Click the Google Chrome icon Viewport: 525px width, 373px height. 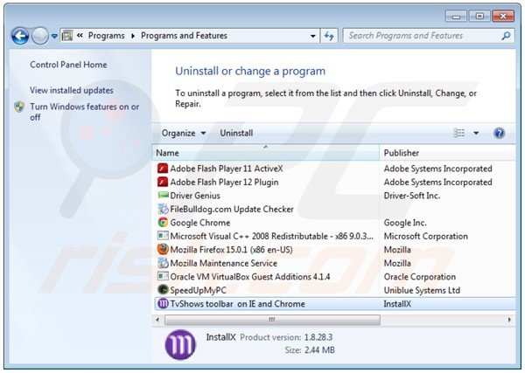(x=163, y=223)
